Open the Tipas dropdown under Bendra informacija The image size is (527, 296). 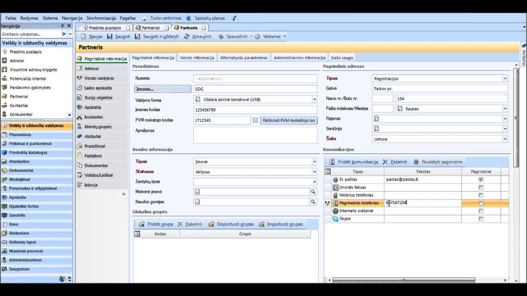[x=315, y=162]
